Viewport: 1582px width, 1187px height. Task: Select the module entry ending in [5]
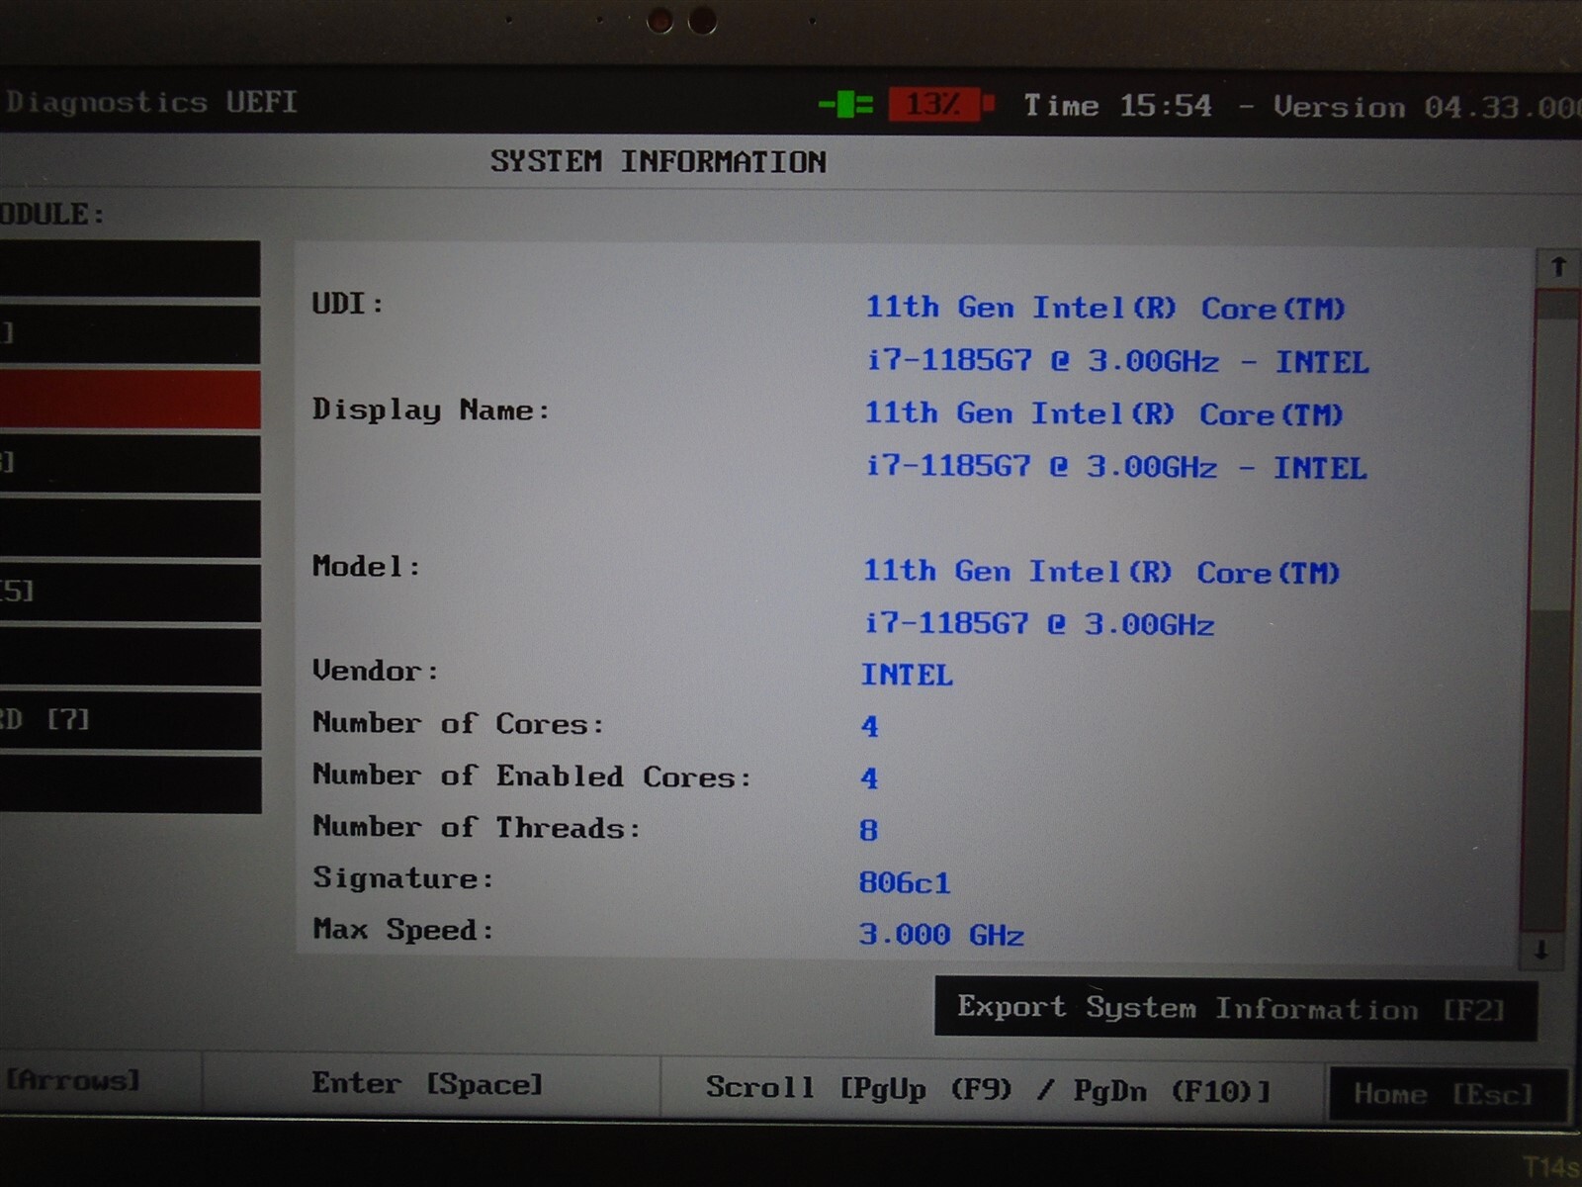click(130, 593)
